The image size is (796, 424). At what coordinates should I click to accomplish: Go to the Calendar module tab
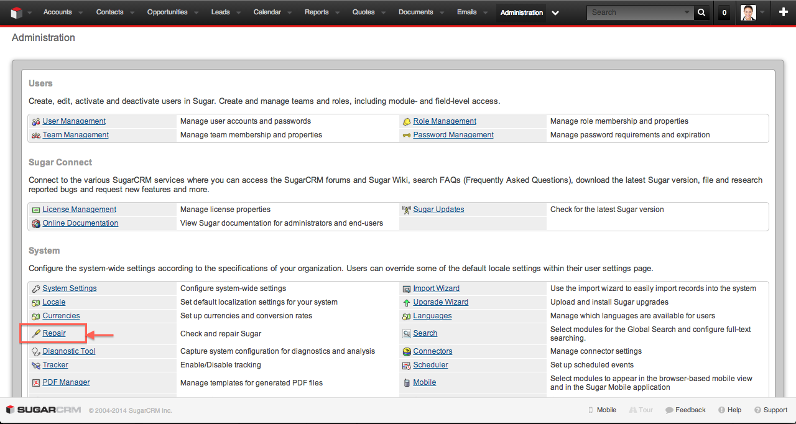coord(267,12)
